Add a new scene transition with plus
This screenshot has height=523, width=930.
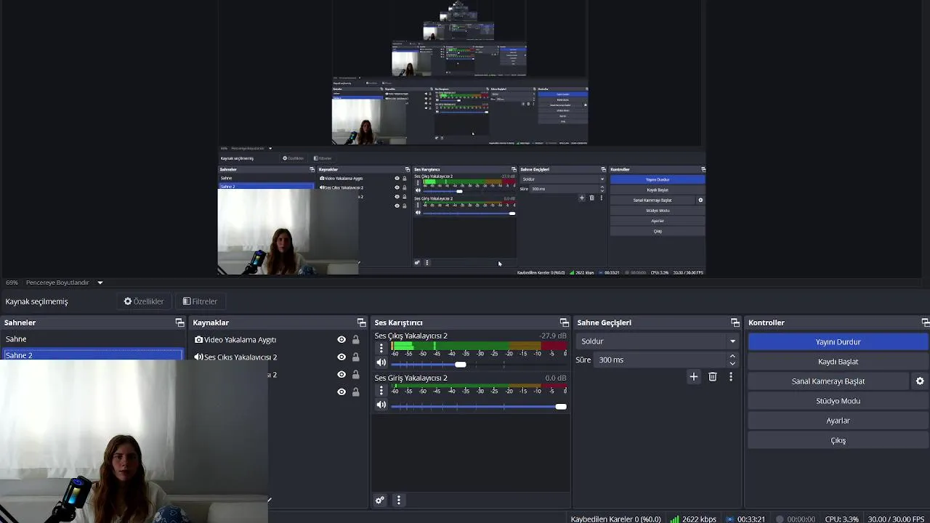694,376
